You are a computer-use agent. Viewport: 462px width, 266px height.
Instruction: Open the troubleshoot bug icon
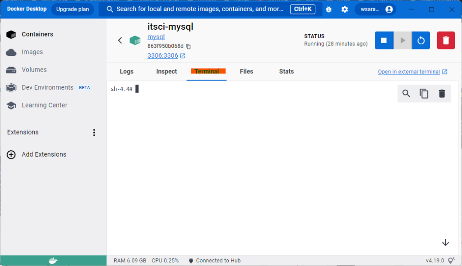328,9
